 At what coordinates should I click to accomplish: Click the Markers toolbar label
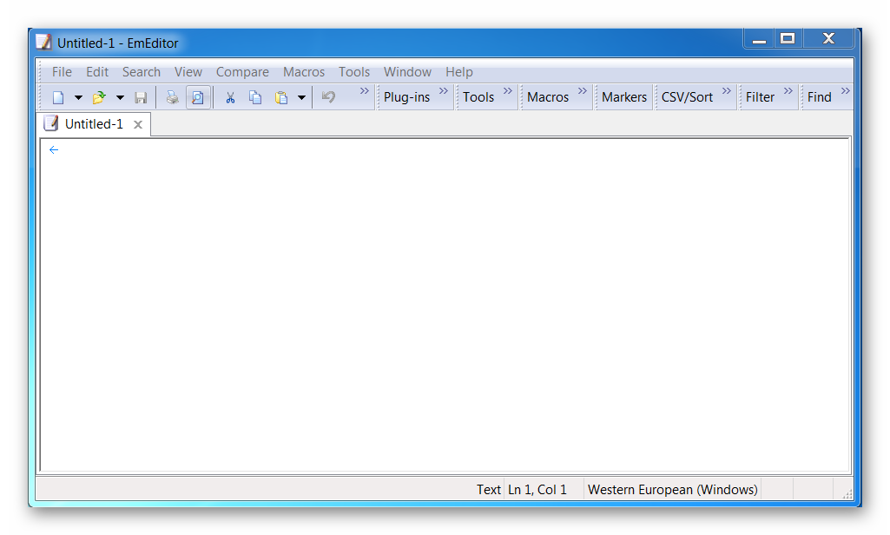click(x=624, y=97)
